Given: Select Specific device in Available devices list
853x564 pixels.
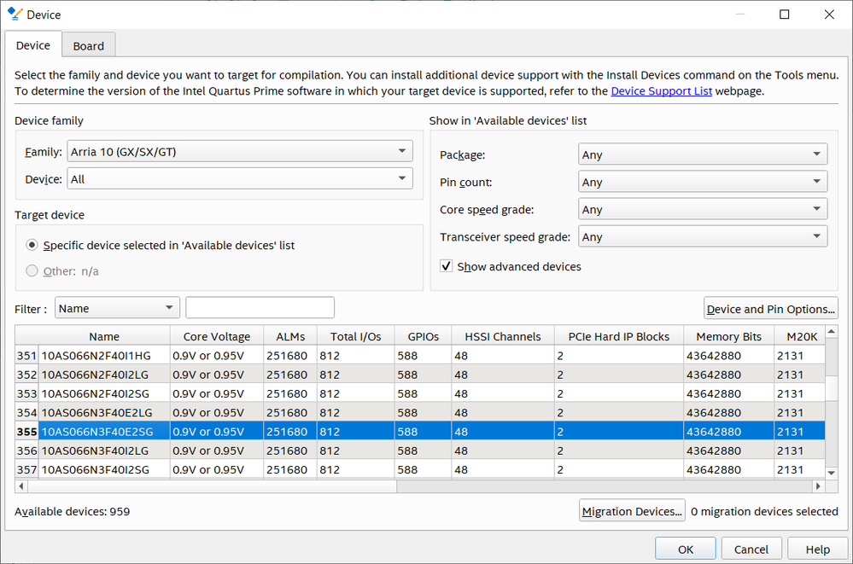Looking at the screenshot, I should pos(32,245).
